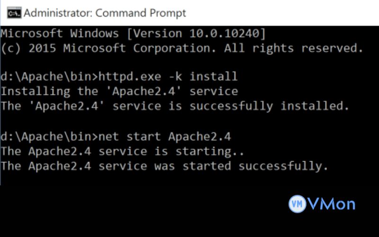This screenshot has width=379, height=237.
Task: Click Apache2.4 in the net start command
Action: click(x=199, y=137)
